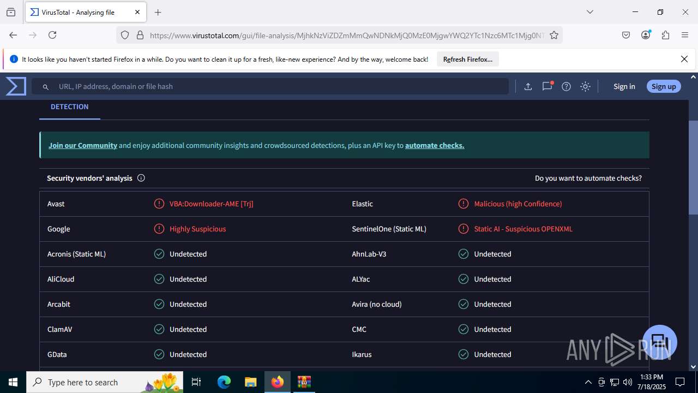The height and width of the screenshot is (393, 698).
Task: Click the check icon in the Avira row
Action: (x=464, y=304)
